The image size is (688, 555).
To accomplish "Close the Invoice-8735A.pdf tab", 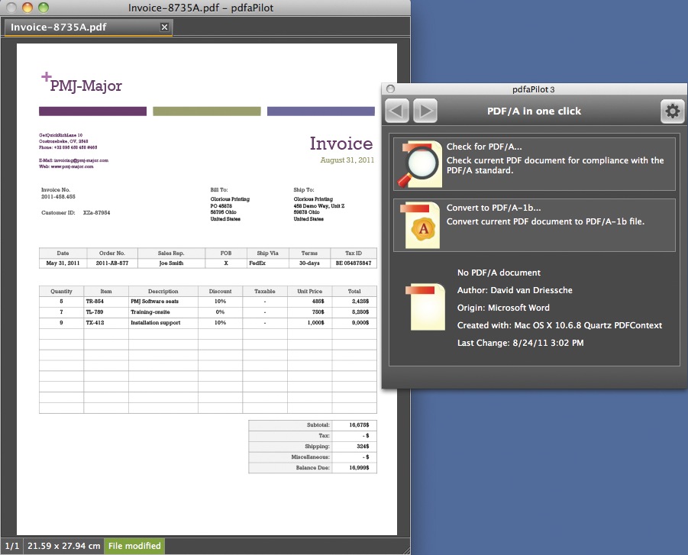I will coord(164,27).
